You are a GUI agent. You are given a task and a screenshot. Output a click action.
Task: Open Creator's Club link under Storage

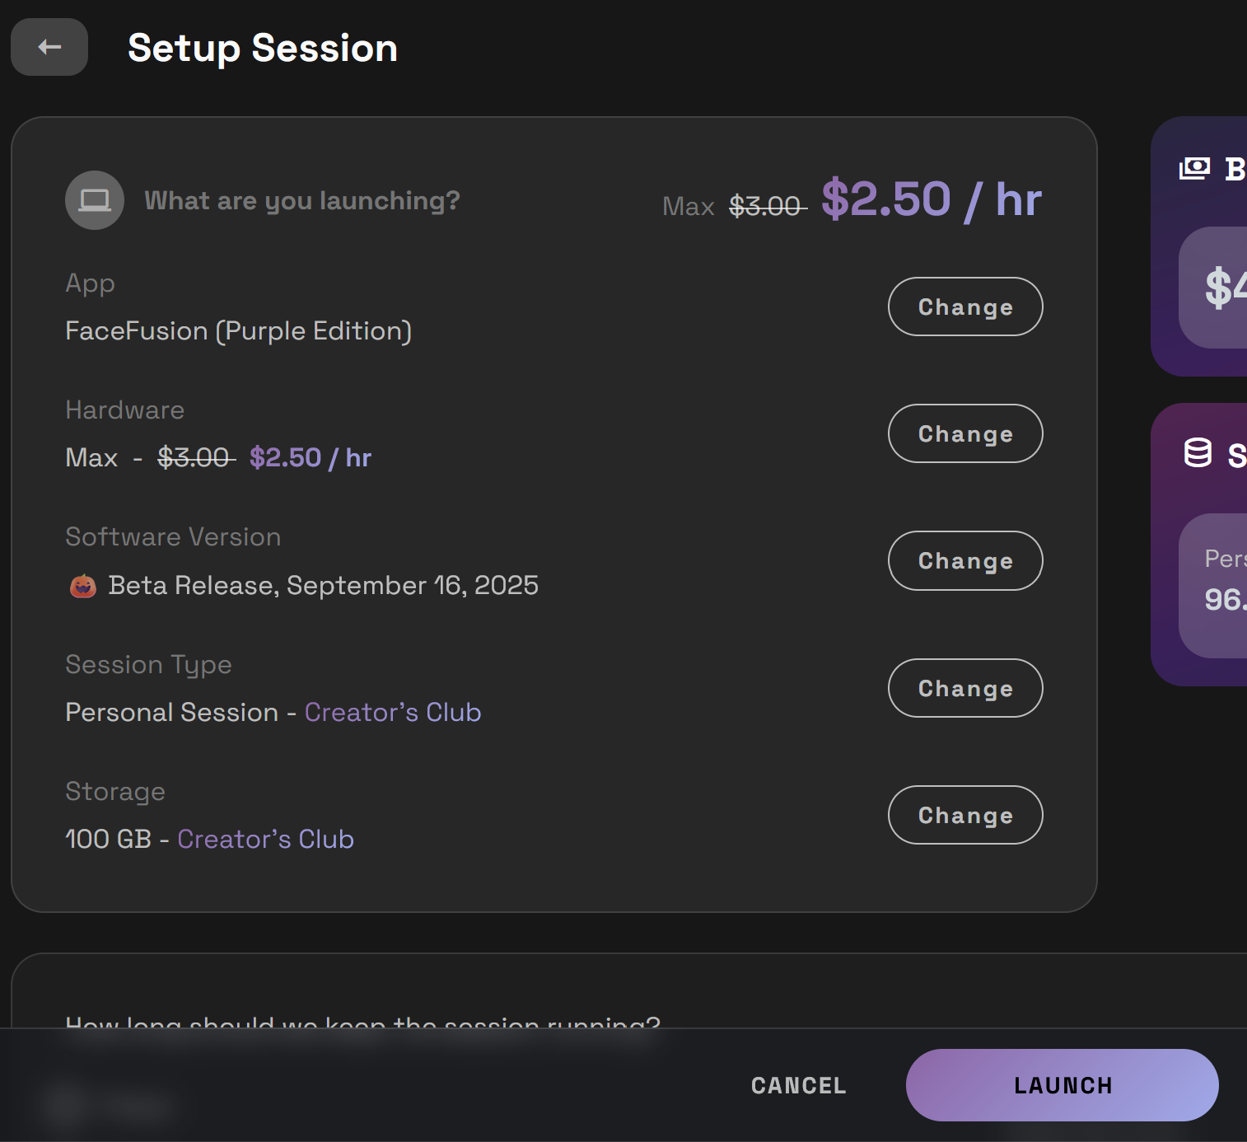tap(265, 839)
